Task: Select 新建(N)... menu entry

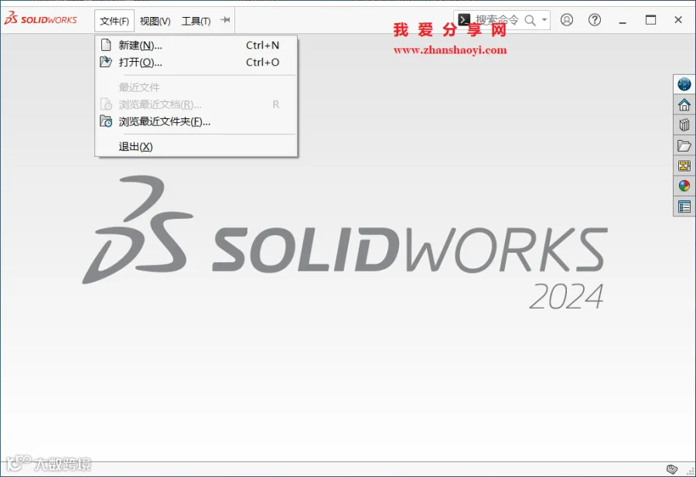Action: pyautogui.click(x=196, y=46)
